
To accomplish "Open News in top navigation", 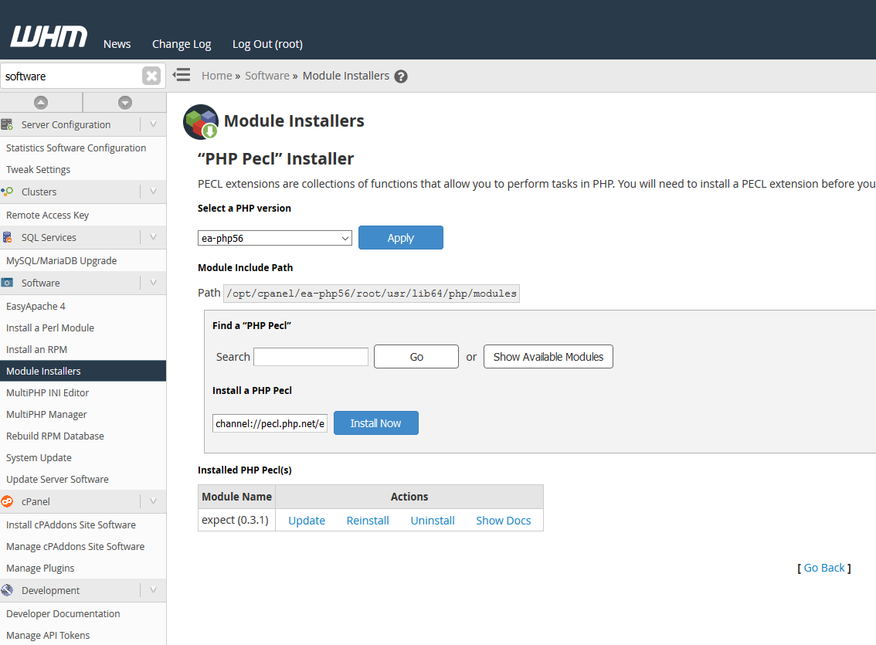I will [117, 44].
